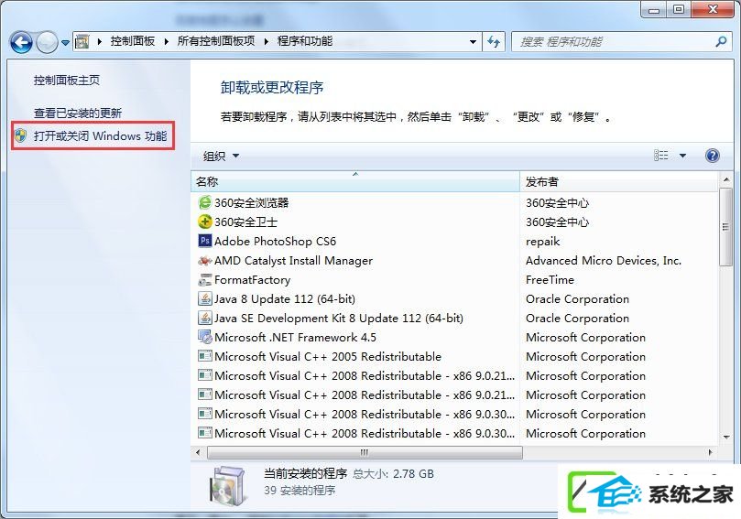Click the horizontal scrollbar left arrow
The image size is (741, 519).
click(198, 452)
